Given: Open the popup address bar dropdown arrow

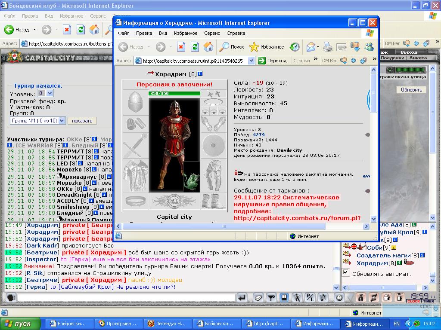Looking at the screenshot, I should coord(251,61).
